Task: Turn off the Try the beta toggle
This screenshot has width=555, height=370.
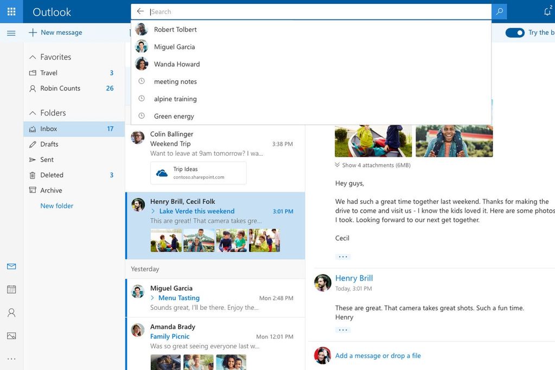Action: tap(514, 33)
